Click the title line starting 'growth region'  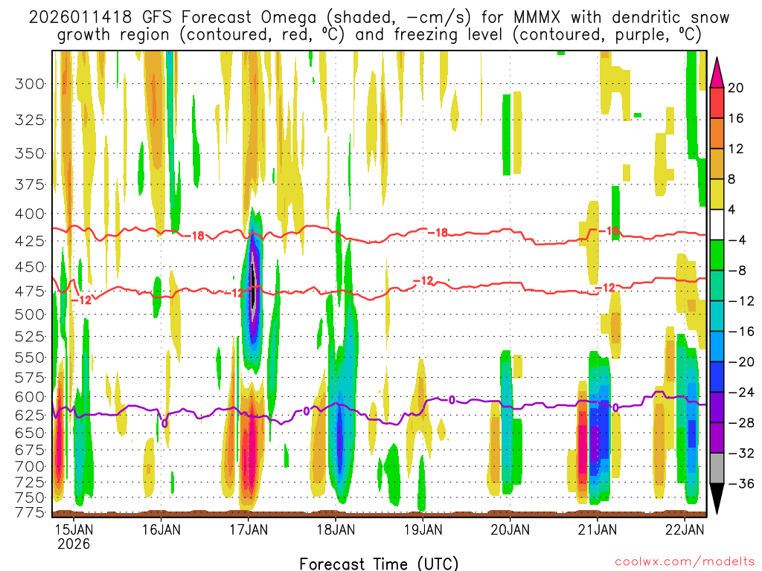(379, 35)
